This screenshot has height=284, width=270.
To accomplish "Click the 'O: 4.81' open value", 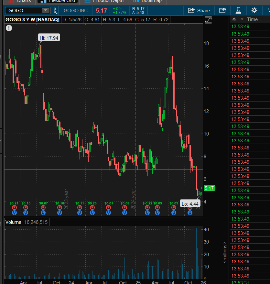I will click(92, 19).
